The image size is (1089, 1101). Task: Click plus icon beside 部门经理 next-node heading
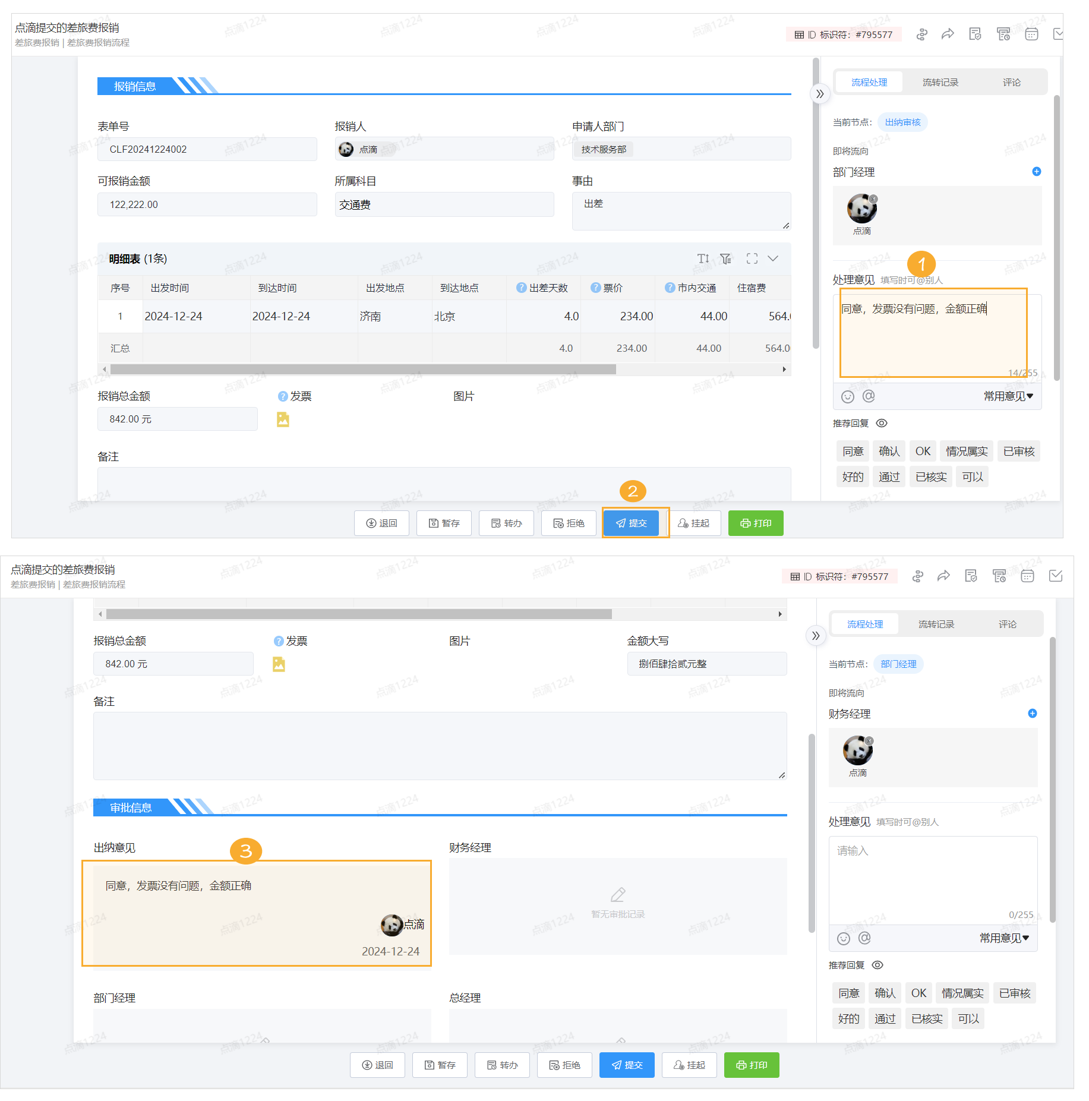point(1036,172)
